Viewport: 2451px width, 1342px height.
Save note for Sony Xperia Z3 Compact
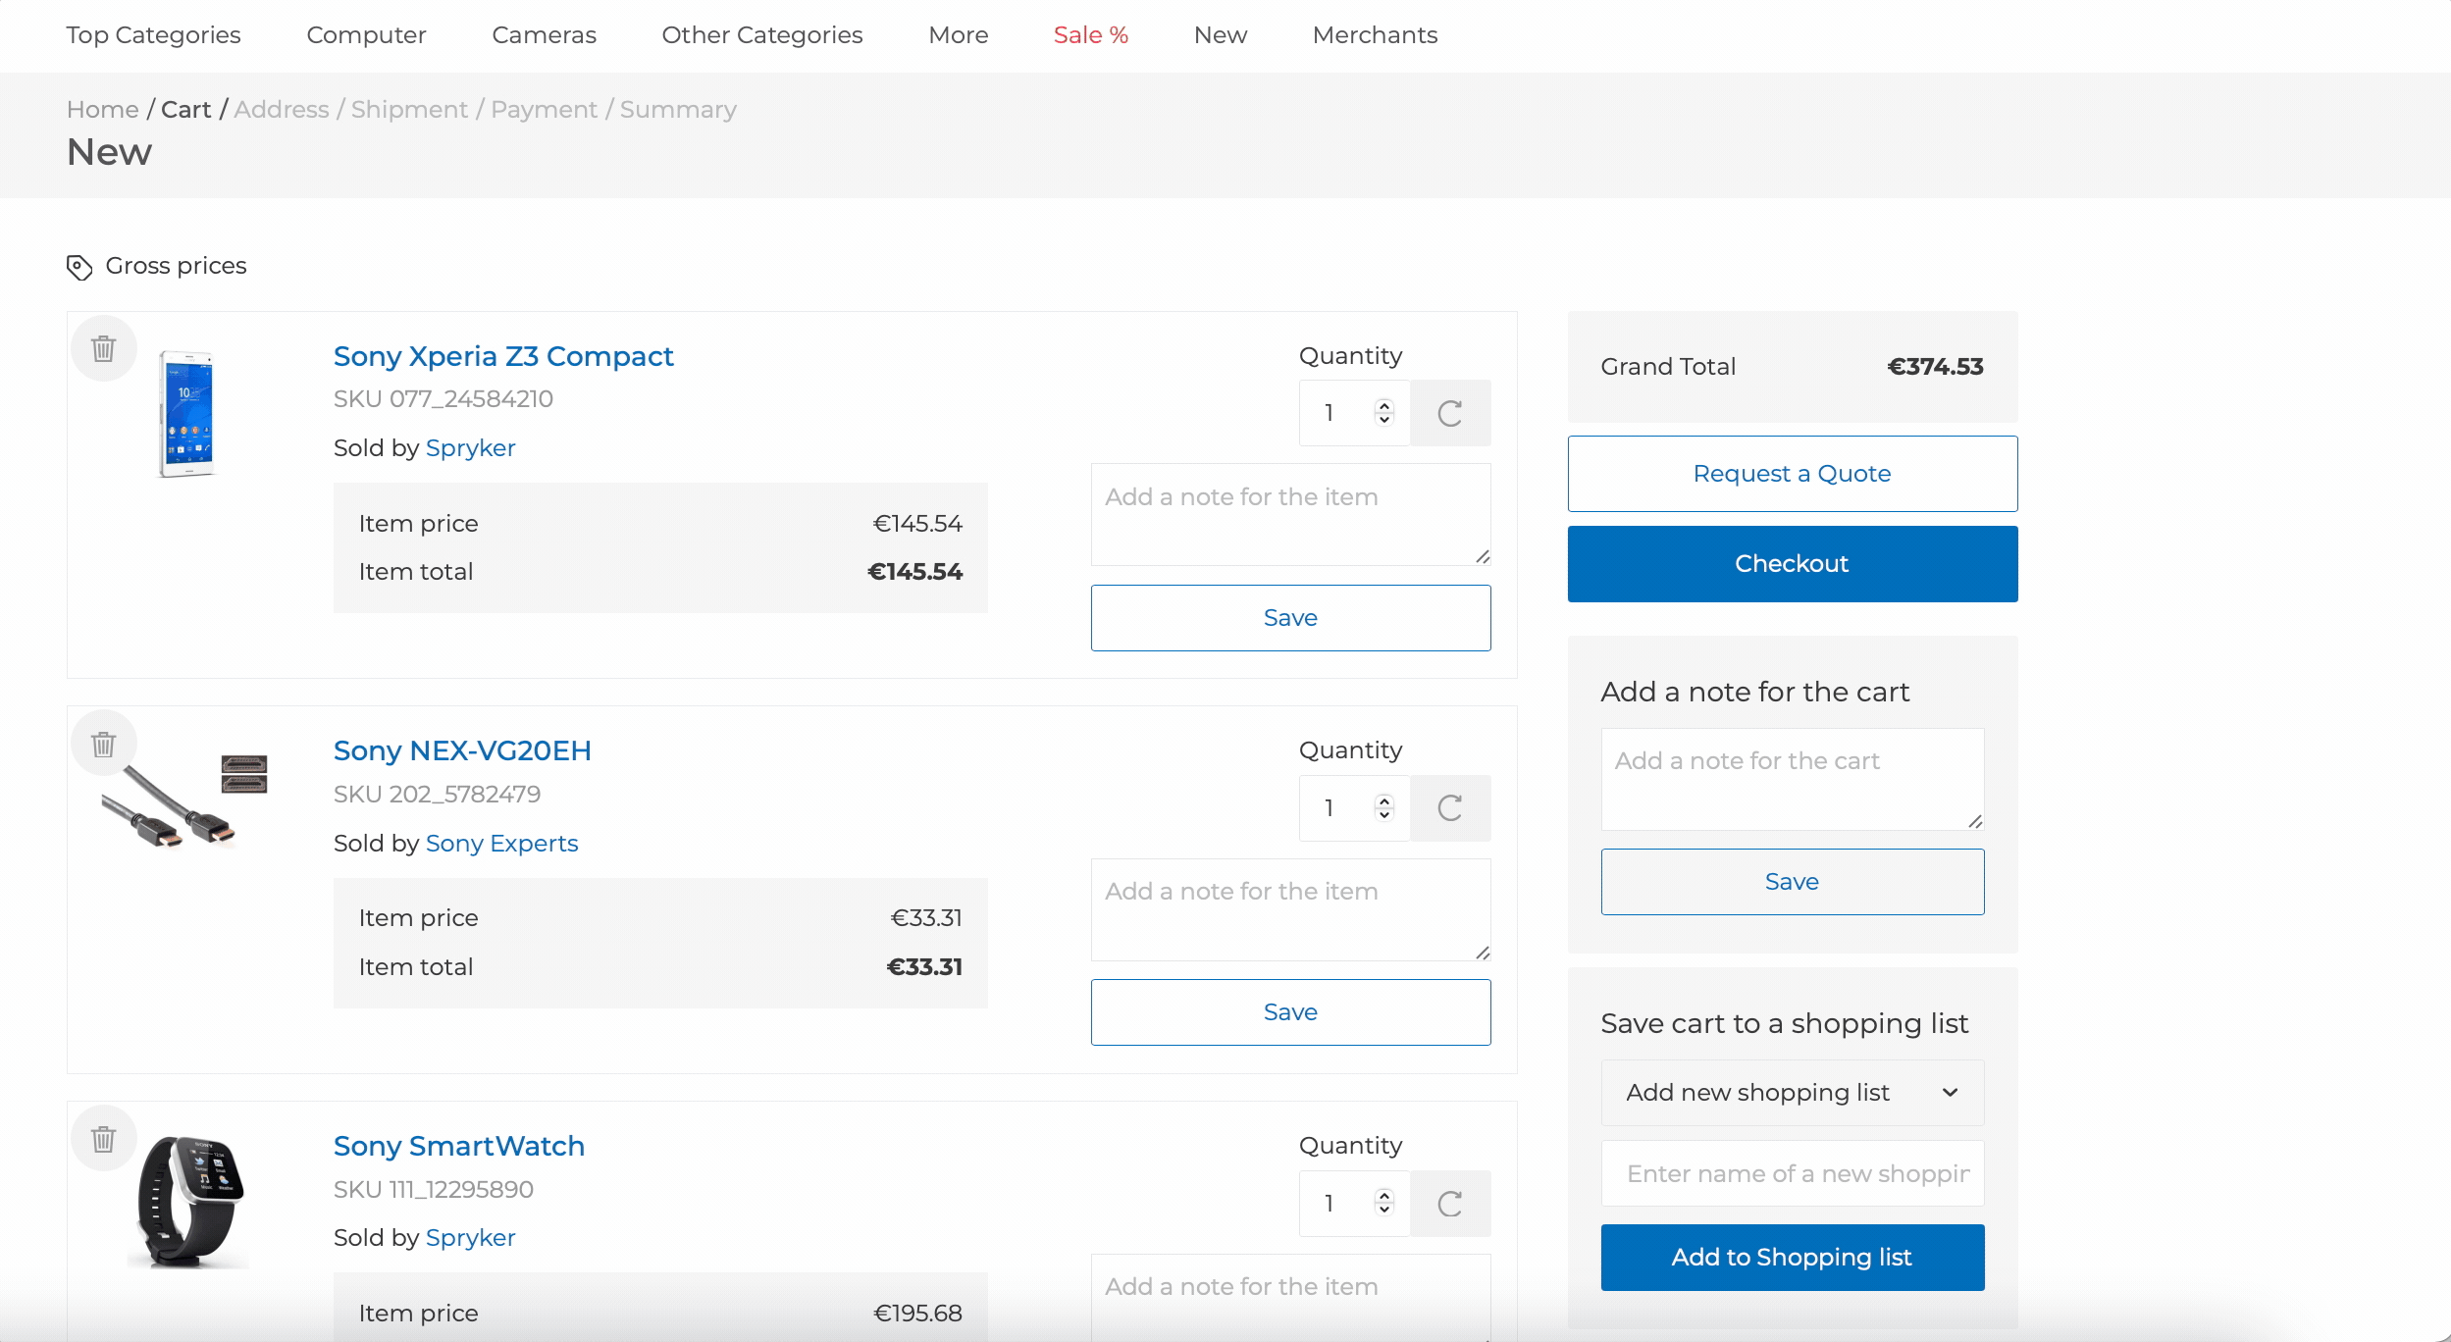point(1290,618)
